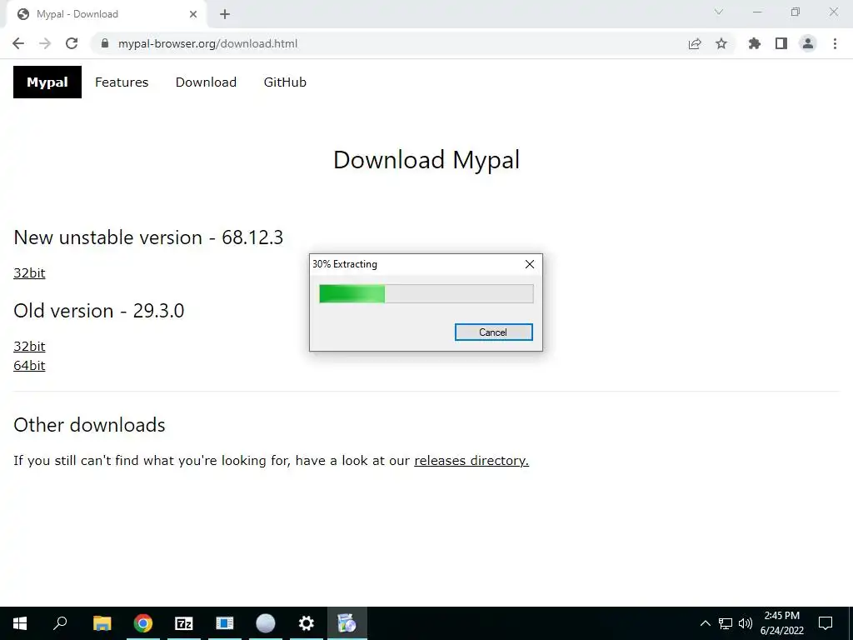Open a new browser tab

coord(225,14)
